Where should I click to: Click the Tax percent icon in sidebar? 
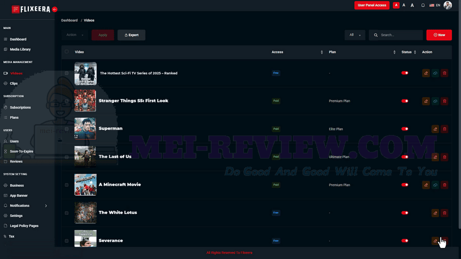(5, 236)
